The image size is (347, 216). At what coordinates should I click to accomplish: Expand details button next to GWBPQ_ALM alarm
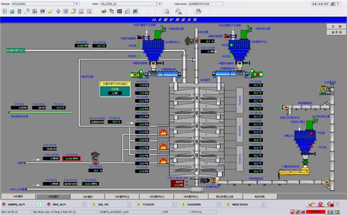tap(39, 204)
